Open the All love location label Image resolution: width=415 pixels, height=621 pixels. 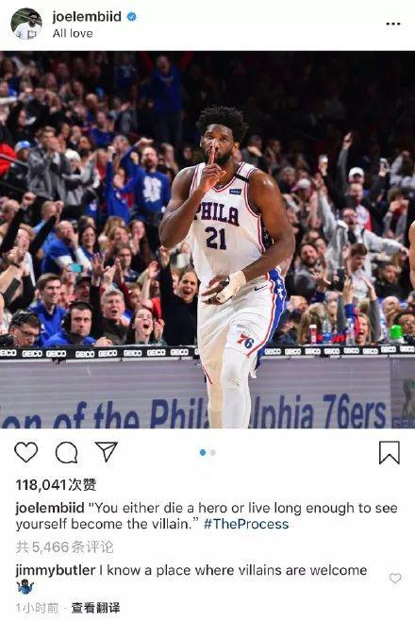click(73, 33)
